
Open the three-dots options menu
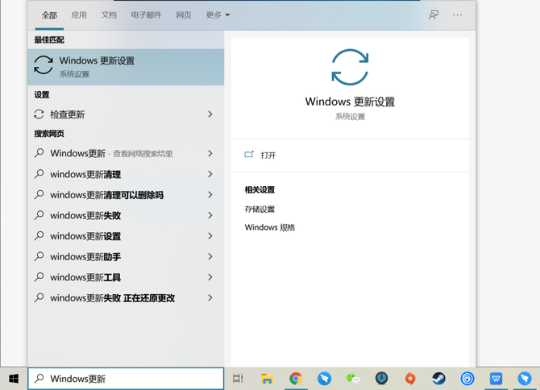coord(458,15)
